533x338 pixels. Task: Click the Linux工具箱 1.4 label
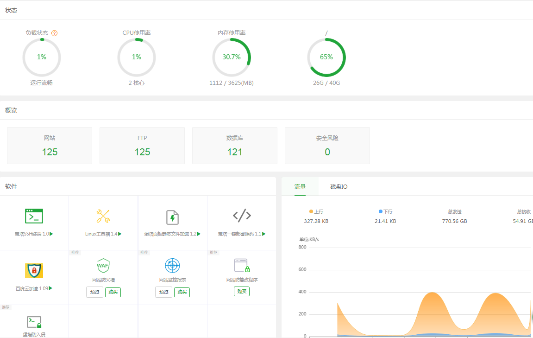click(101, 234)
